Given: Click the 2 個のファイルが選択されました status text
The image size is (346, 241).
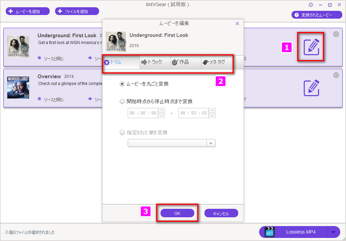Looking at the screenshot, I should (30, 233).
